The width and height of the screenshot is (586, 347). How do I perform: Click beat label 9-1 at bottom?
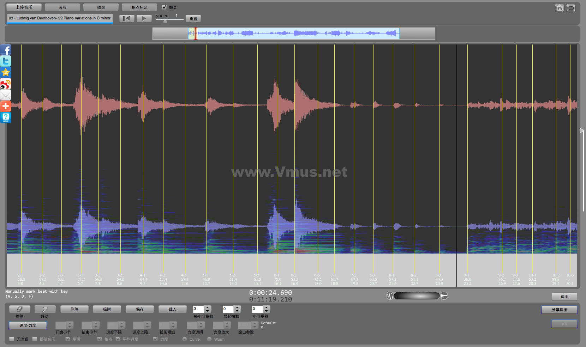coord(467,275)
